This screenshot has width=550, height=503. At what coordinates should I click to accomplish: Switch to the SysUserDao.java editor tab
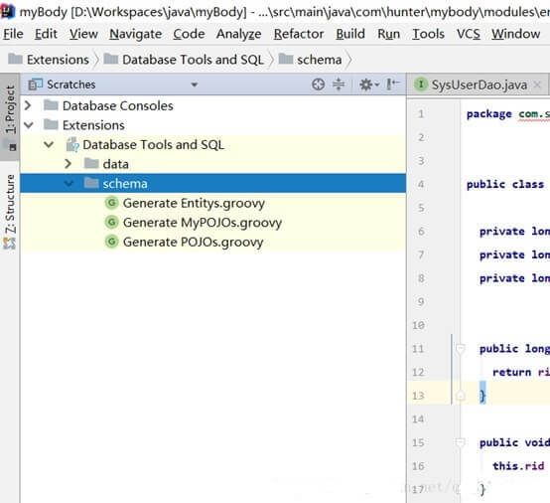[479, 84]
